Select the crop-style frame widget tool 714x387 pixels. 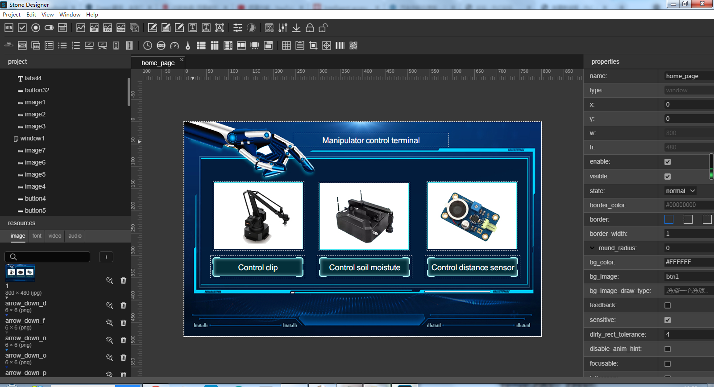(313, 45)
